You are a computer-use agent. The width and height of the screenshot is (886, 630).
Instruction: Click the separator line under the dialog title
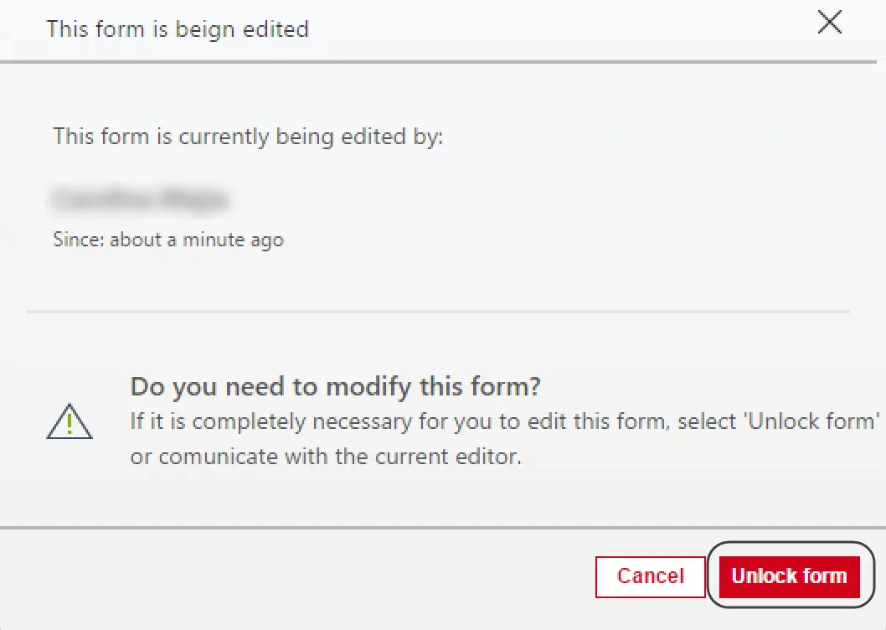438,61
